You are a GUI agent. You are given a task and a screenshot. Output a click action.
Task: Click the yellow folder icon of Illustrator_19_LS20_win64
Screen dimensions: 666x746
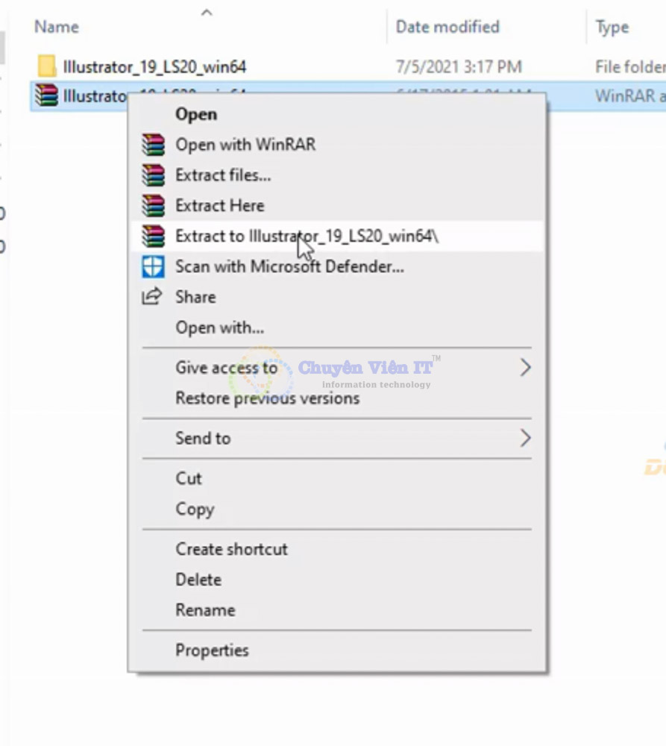coord(46,66)
